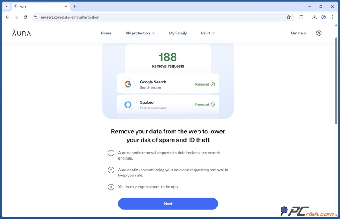
Task: Open the My Family menu item
Action: click(178, 33)
